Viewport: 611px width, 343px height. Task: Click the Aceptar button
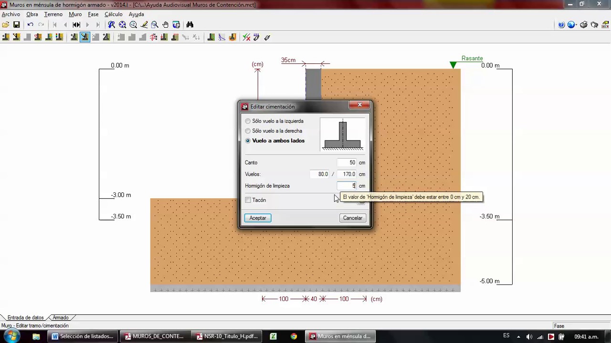(x=258, y=218)
